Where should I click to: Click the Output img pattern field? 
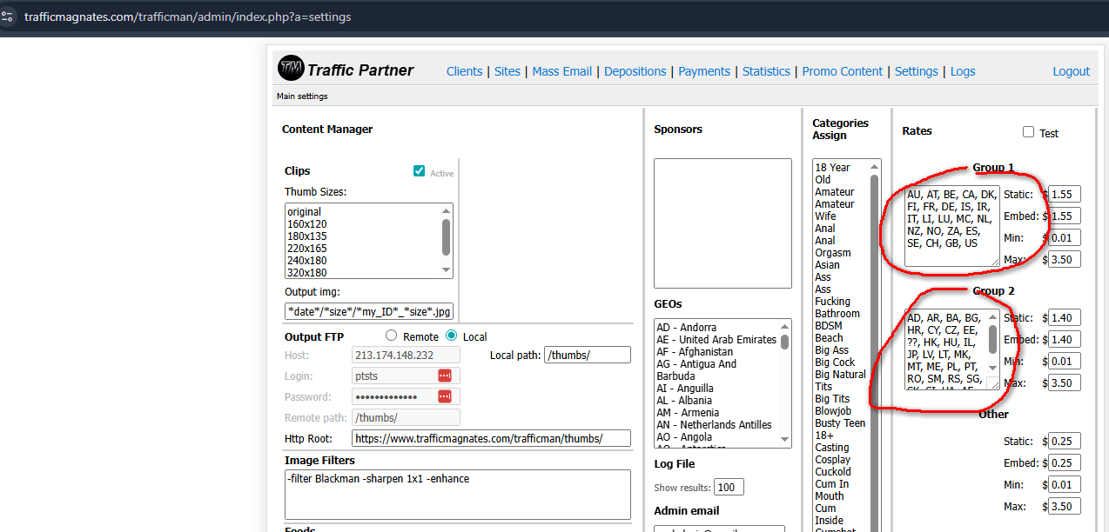coord(369,311)
